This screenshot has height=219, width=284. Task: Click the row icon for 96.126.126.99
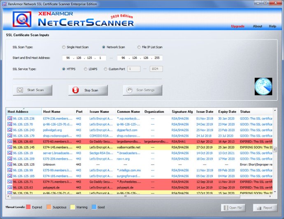(x=9, y=170)
